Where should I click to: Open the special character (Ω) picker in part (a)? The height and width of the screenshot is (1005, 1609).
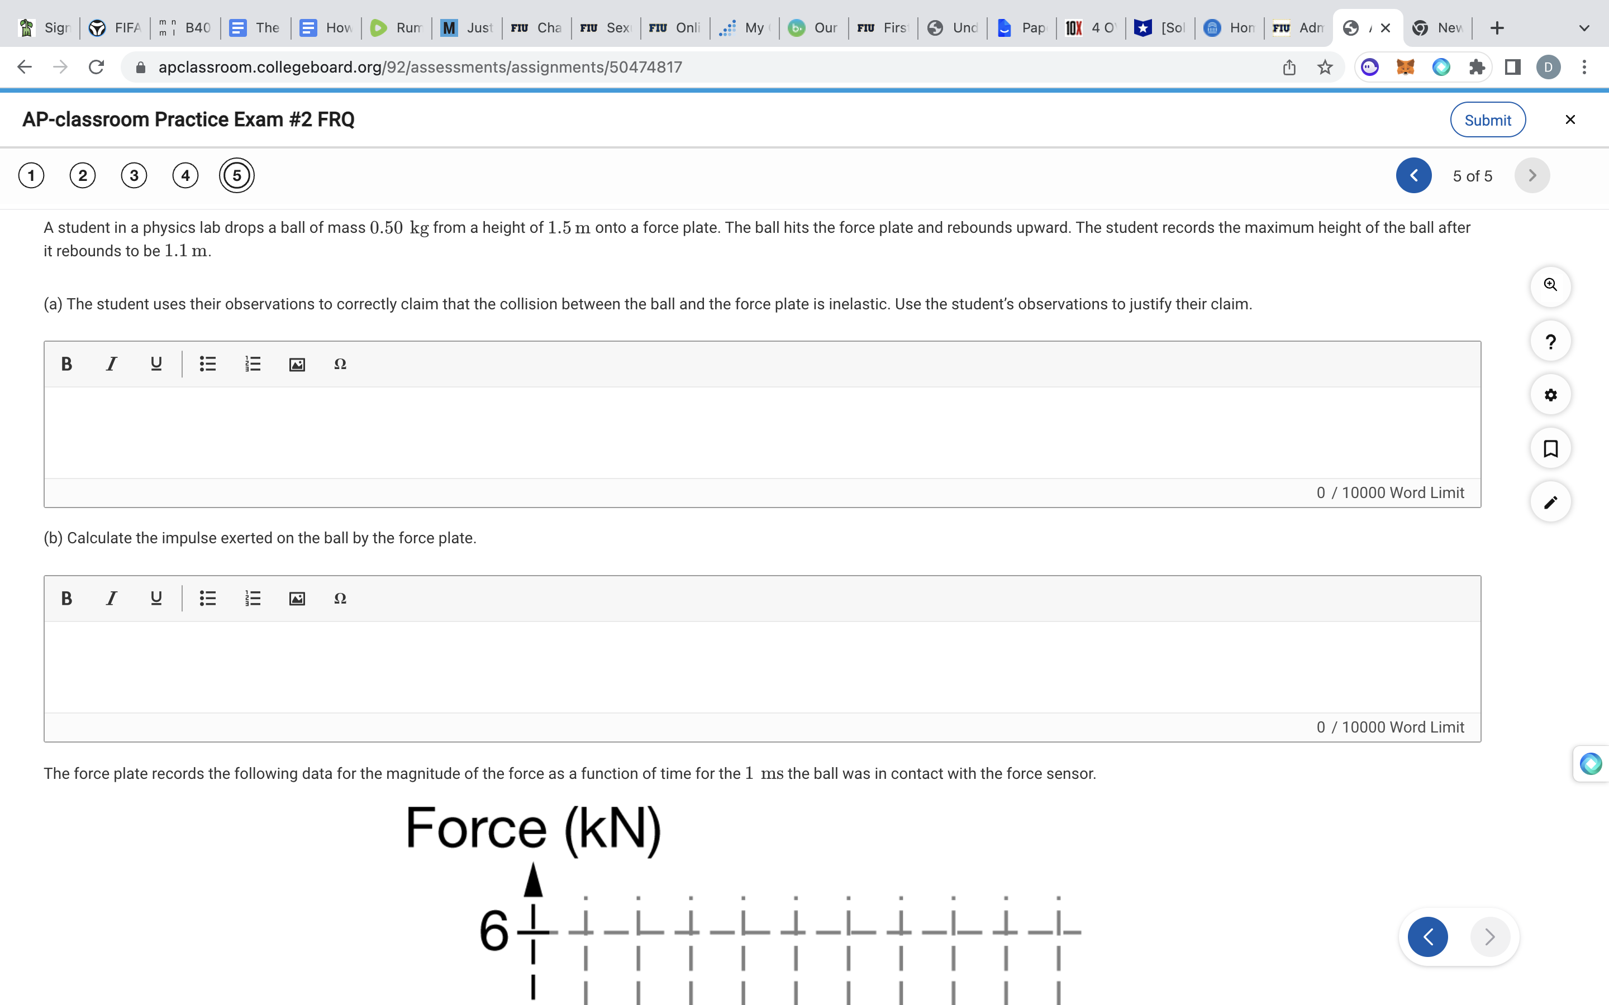[x=340, y=363]
